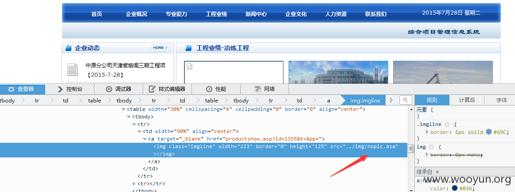Select the 规则 rules tab
Viewport: 515px width, 192px height.
pyautogui.click(x=432, y=100)
